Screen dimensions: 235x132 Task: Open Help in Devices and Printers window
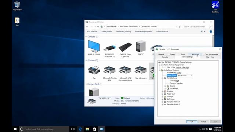click(x=211, y=32)
